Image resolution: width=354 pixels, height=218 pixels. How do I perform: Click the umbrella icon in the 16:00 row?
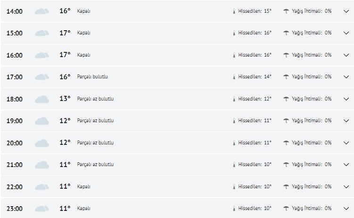286,55
